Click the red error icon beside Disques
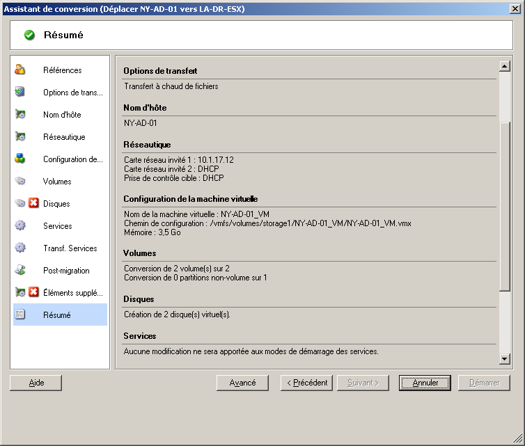 pos(33,203)
